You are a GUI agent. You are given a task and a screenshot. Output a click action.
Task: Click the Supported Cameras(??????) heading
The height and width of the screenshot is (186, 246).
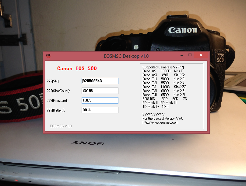pos(163,67)
